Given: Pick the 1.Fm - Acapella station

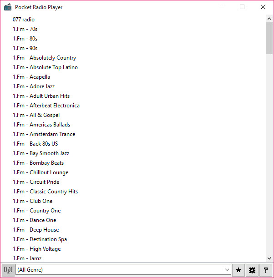Looking at the screenshot, I should tap(31, 77).
